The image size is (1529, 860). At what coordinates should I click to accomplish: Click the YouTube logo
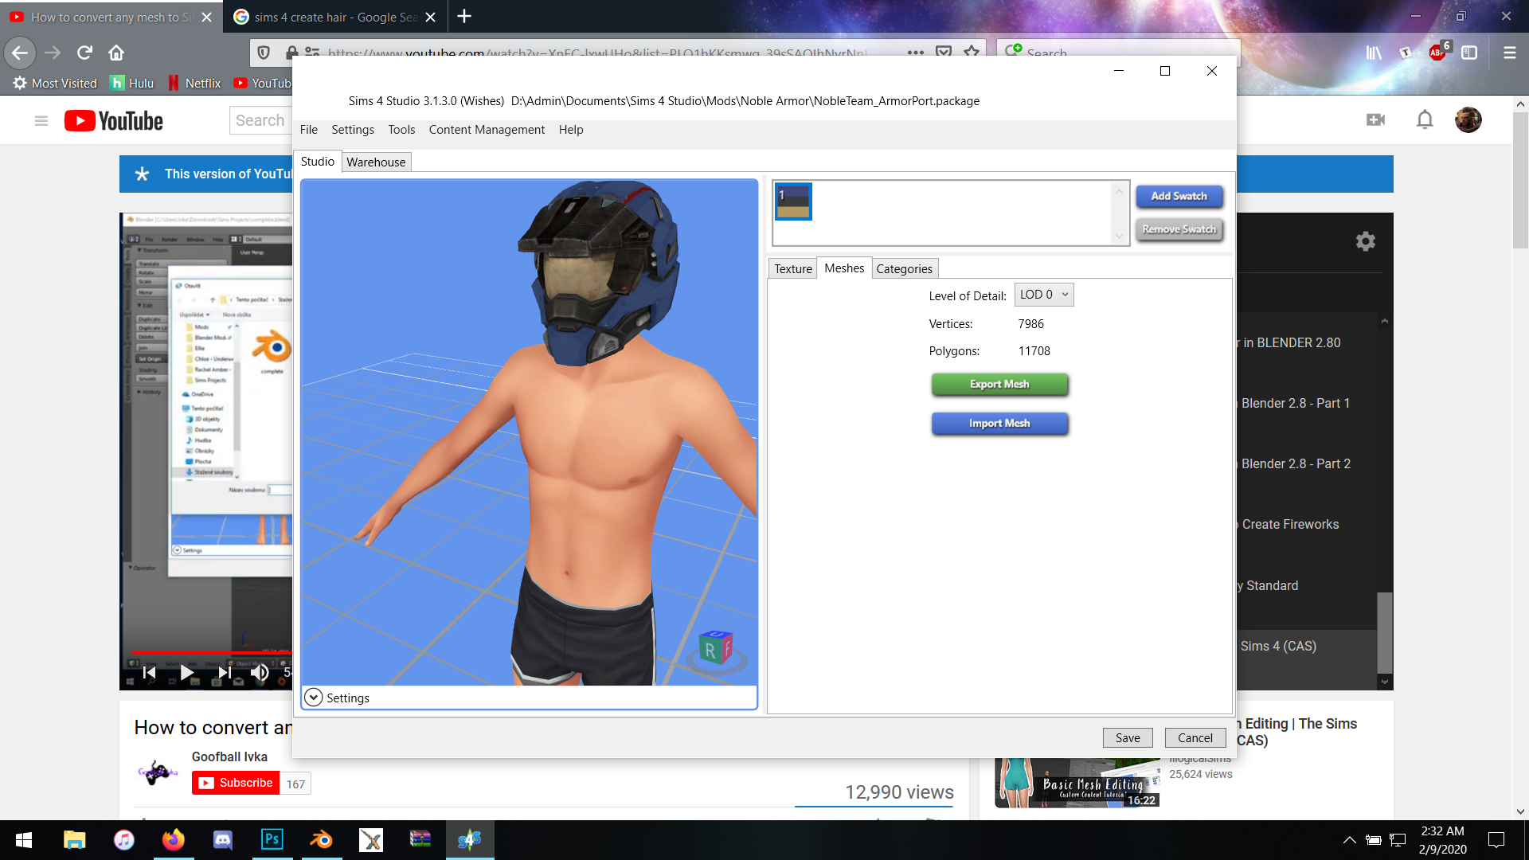(x=114, y=120)
